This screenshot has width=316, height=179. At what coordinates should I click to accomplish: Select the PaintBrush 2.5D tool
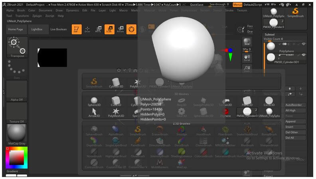(x=138, y=142)
